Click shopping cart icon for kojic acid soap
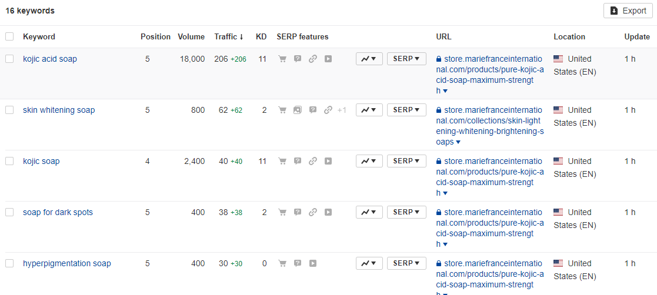 282,59
